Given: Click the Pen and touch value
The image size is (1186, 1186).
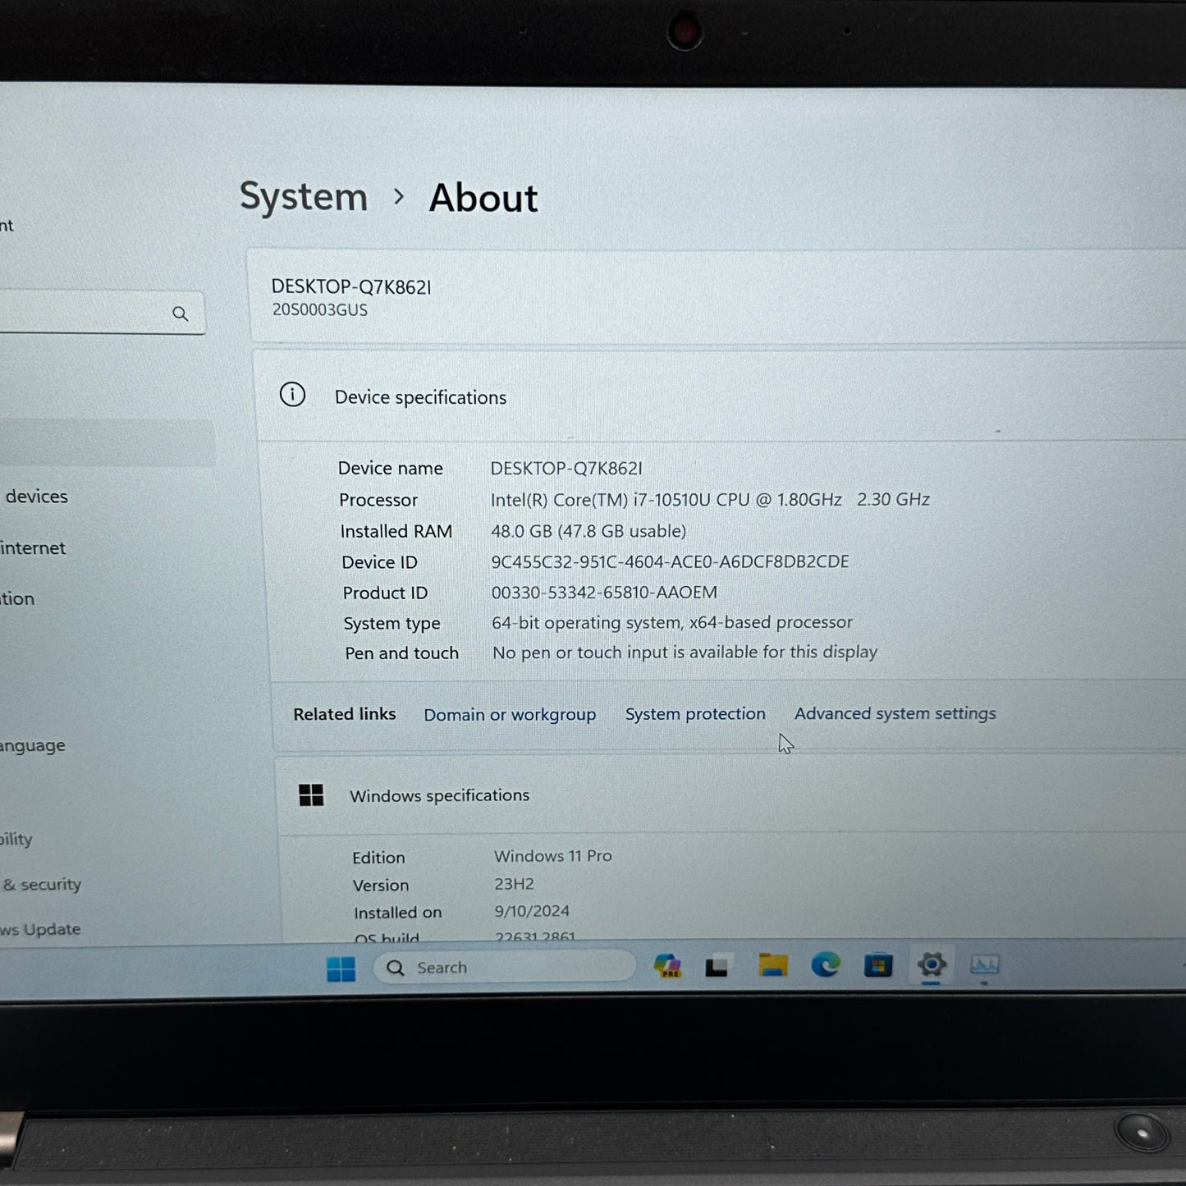Looking at the screenshot, I should click(x=685, y=653).
